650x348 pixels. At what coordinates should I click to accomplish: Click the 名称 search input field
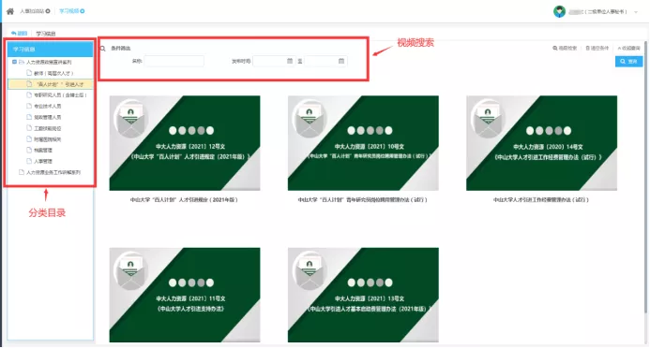coord(174,61)
